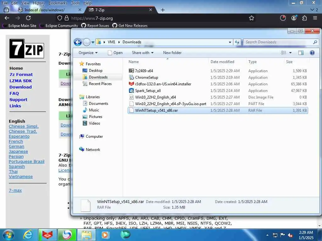The image size is (322, 241).
Task: Open the recent pages dropdown arrow
Action: [93, 42]
